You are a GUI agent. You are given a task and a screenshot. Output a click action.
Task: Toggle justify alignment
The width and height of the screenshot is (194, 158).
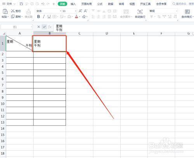[109, 17]
